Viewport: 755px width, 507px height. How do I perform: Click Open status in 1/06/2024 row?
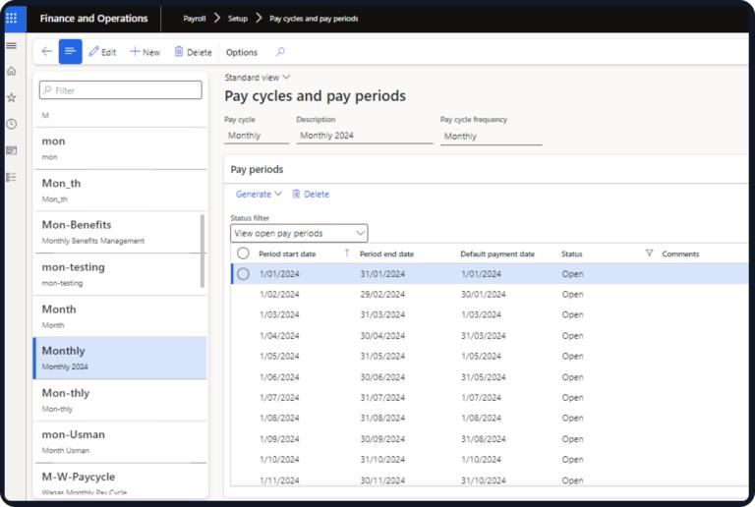pos(572,377)
